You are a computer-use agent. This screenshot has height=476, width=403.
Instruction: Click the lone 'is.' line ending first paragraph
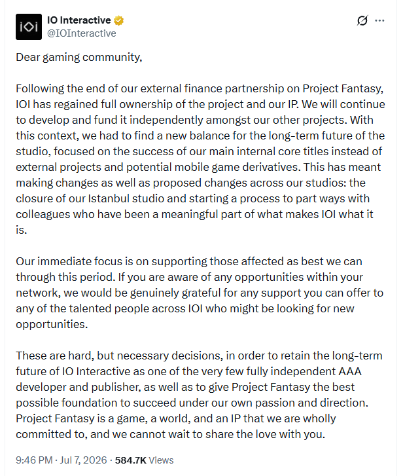point(22,230)
